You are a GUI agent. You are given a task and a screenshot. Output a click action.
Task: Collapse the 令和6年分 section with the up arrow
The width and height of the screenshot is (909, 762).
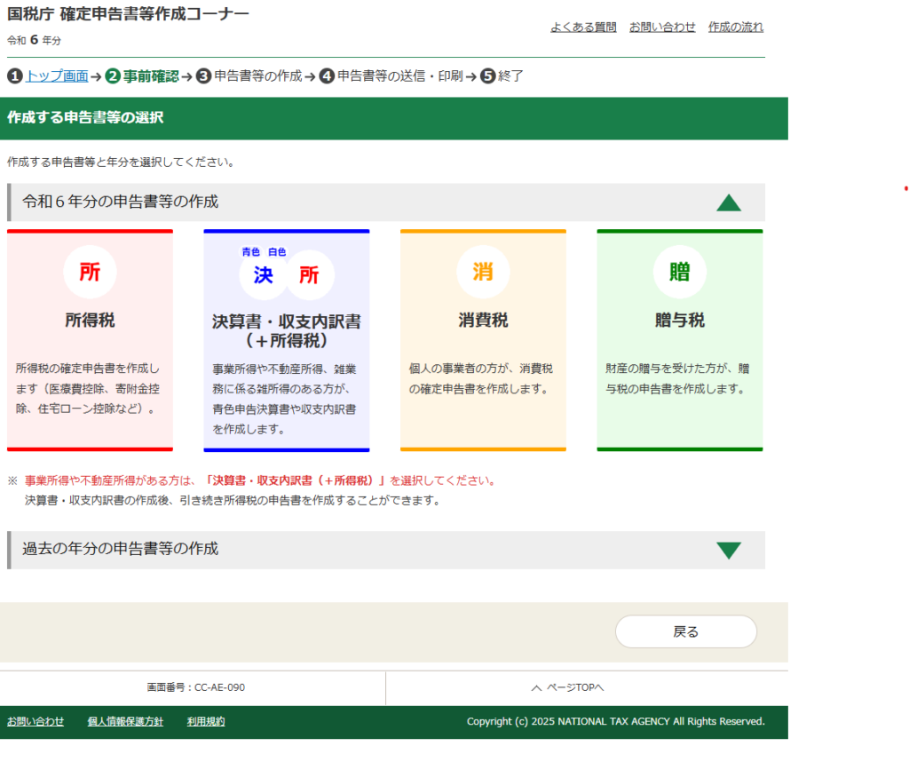tap(728, 202)
